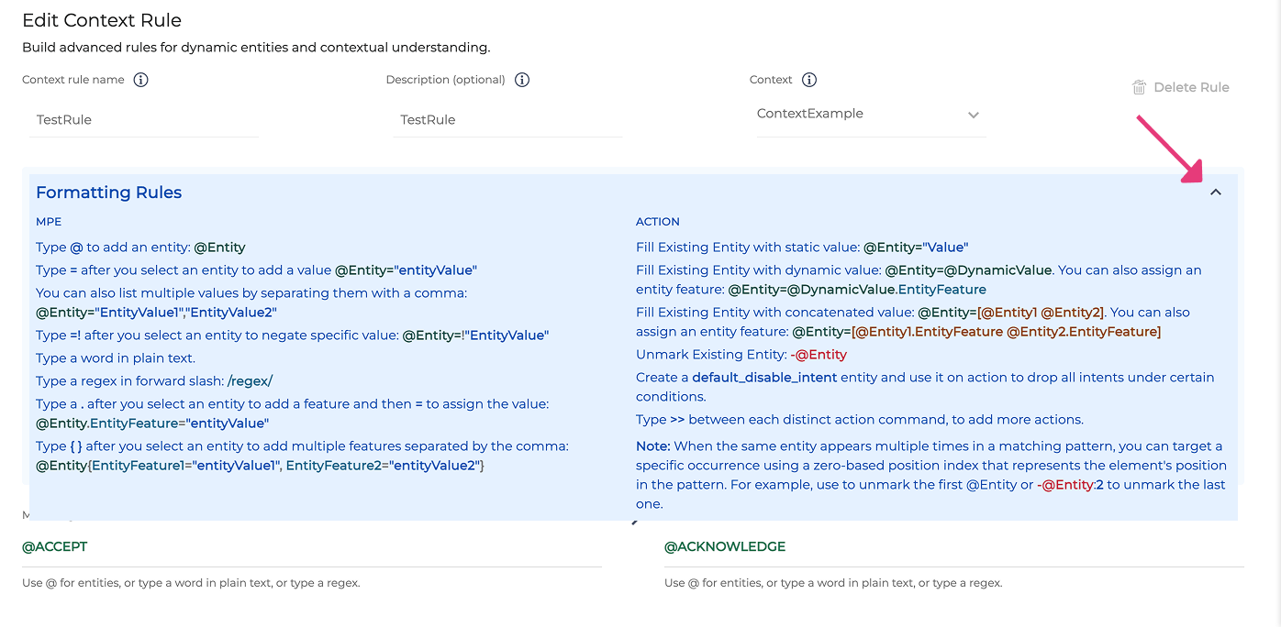Click the 'Description (optional)' label
Viewport: 1281px width, 627px height.
[x=446, y=80]
